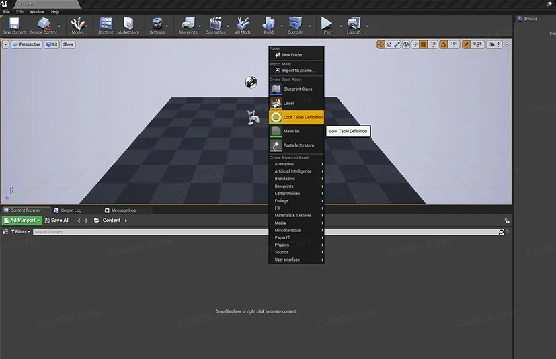
Task: Click the Save Current toolbar icon
Action: tap(14, 26)
